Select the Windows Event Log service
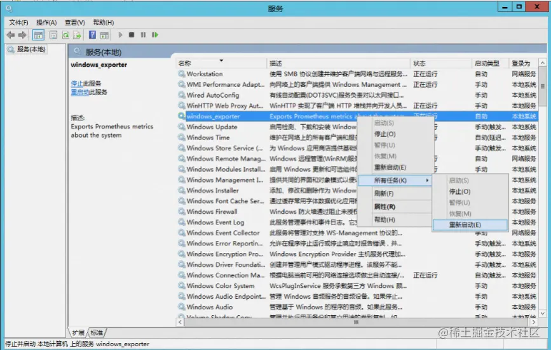Image resolution: width=551 pixels, height=350 pixels. point(267,222)
